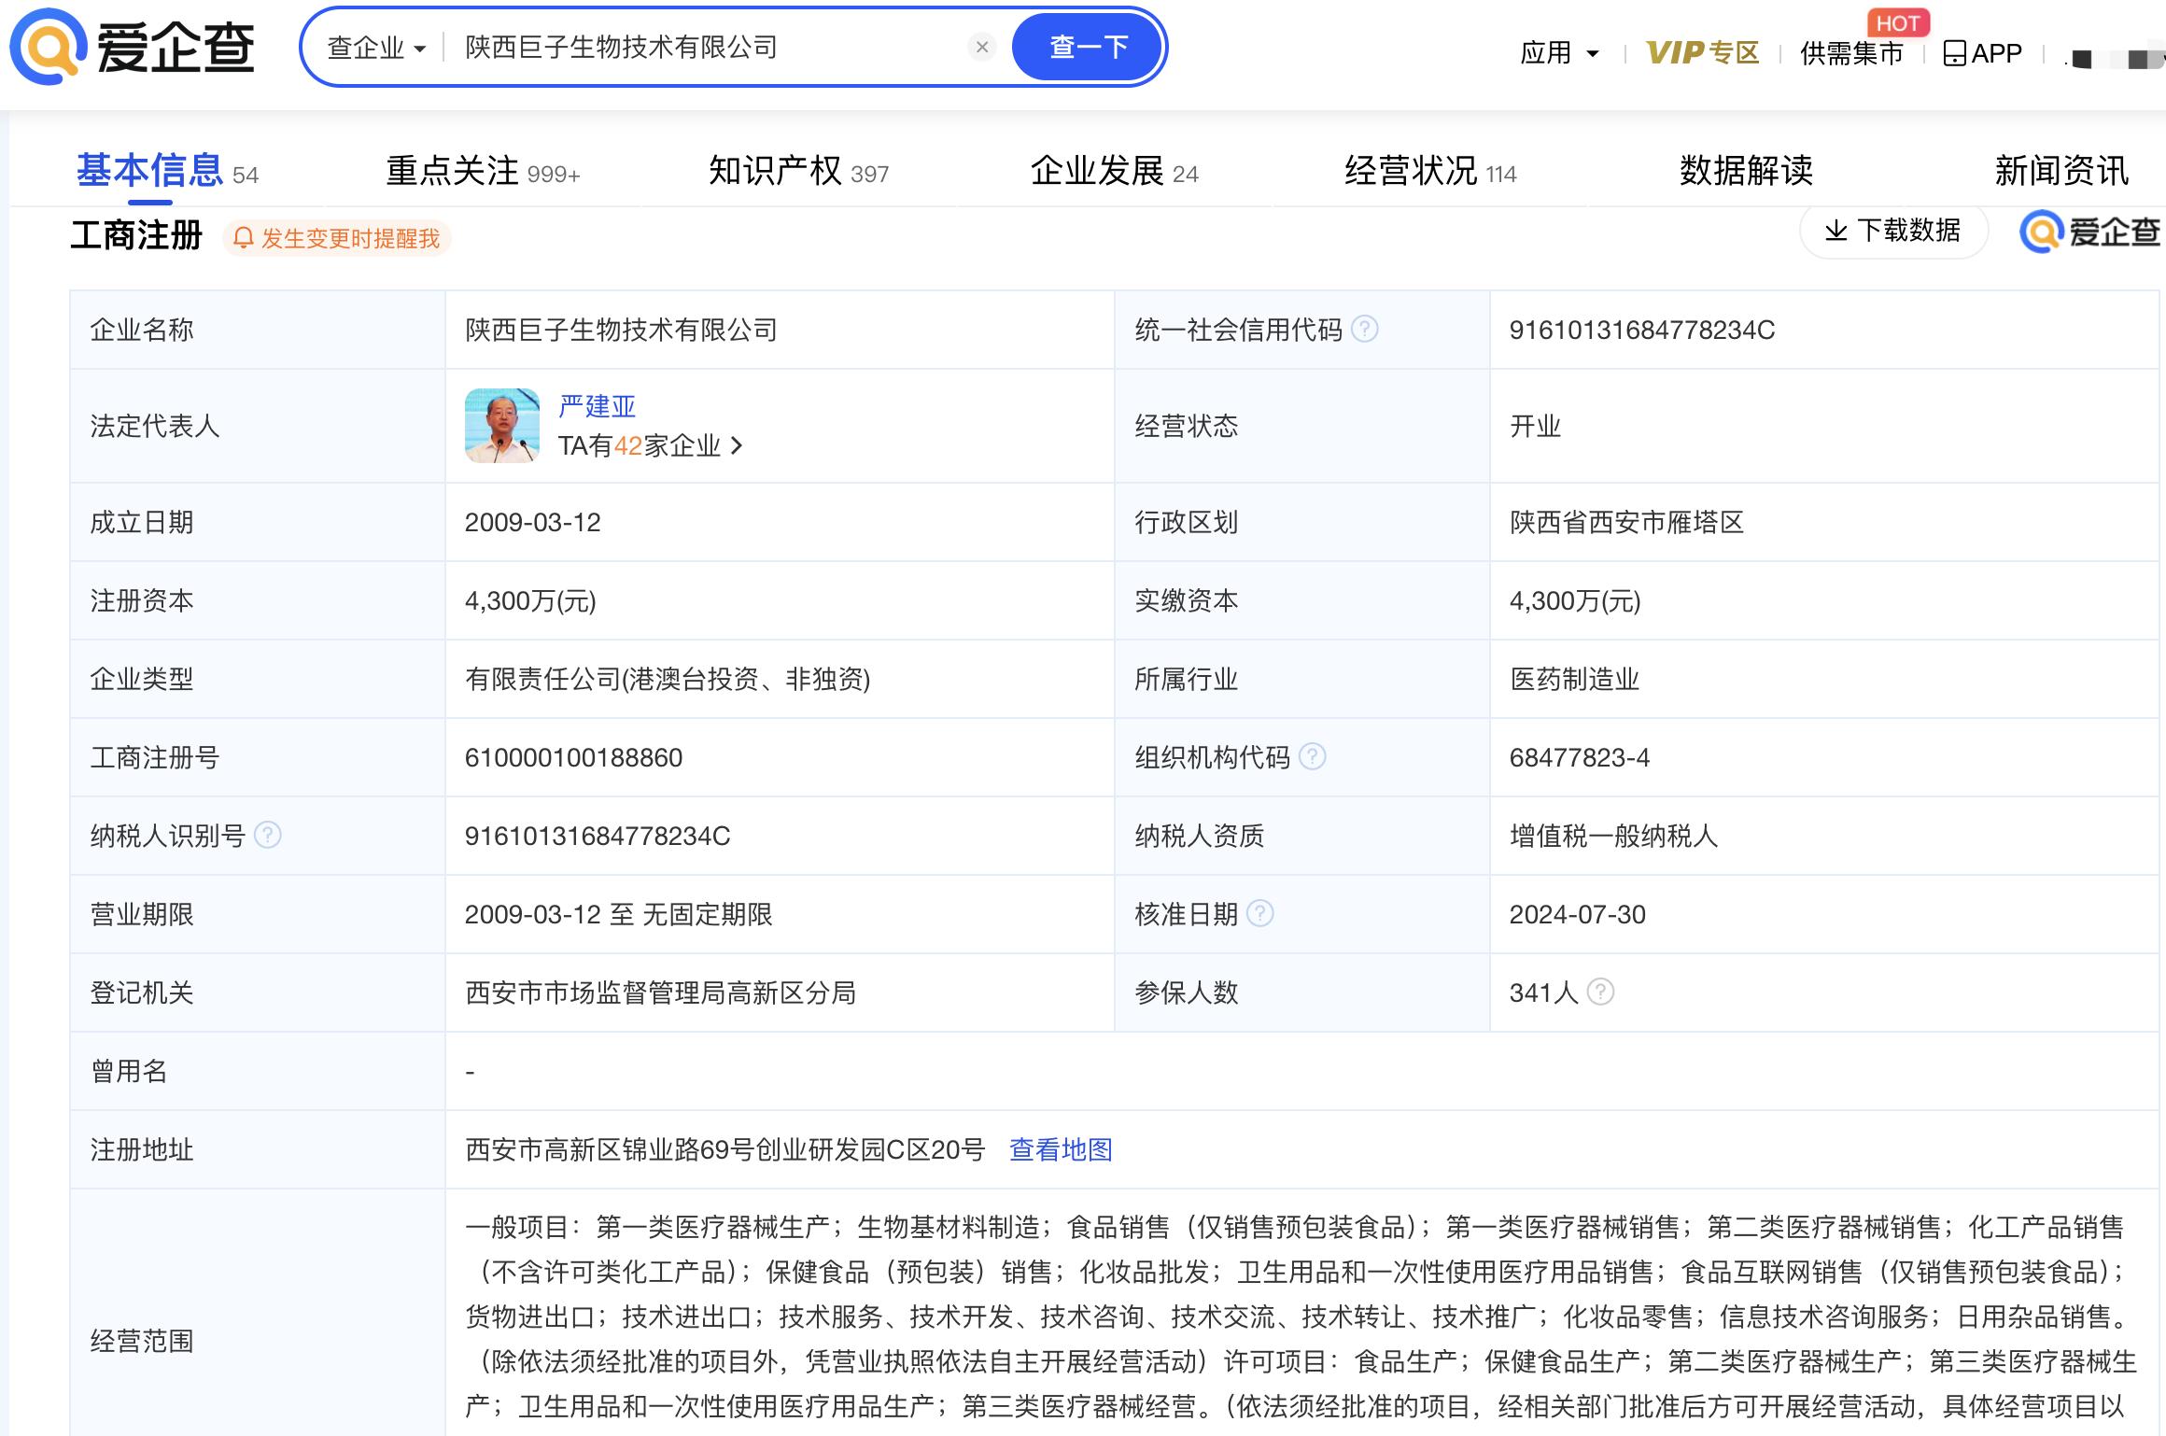Click the help icon beside 纳税人识别号
The height and width of the screenshot is (1436, 2166).
(x=268, y=835)
